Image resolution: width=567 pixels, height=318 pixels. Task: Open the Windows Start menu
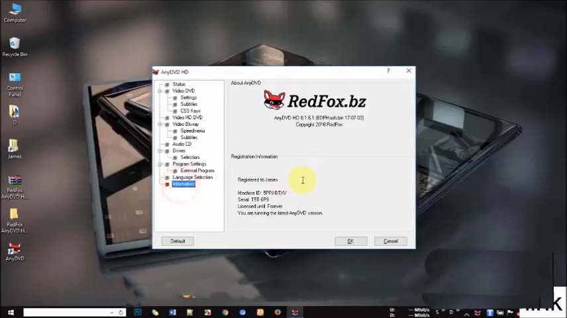[x=11, y=312]
